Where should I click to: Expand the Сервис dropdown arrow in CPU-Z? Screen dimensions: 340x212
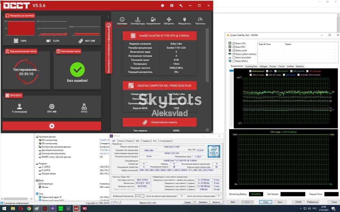(x=194, y=202)
